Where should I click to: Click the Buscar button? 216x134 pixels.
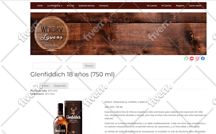coord(89,66)
